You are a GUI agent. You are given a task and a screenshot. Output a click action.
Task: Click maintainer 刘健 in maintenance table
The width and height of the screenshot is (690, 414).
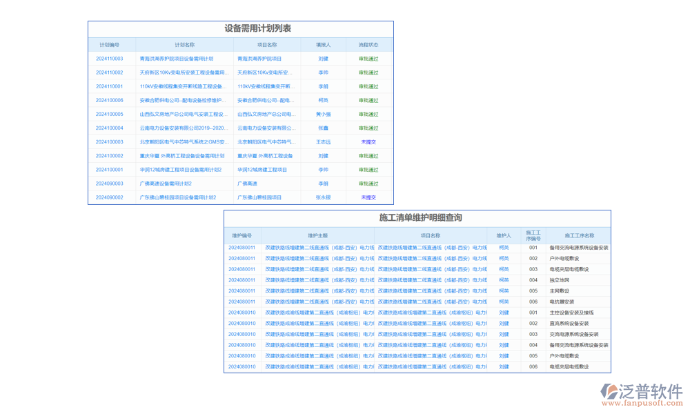(x=503, y=313)
